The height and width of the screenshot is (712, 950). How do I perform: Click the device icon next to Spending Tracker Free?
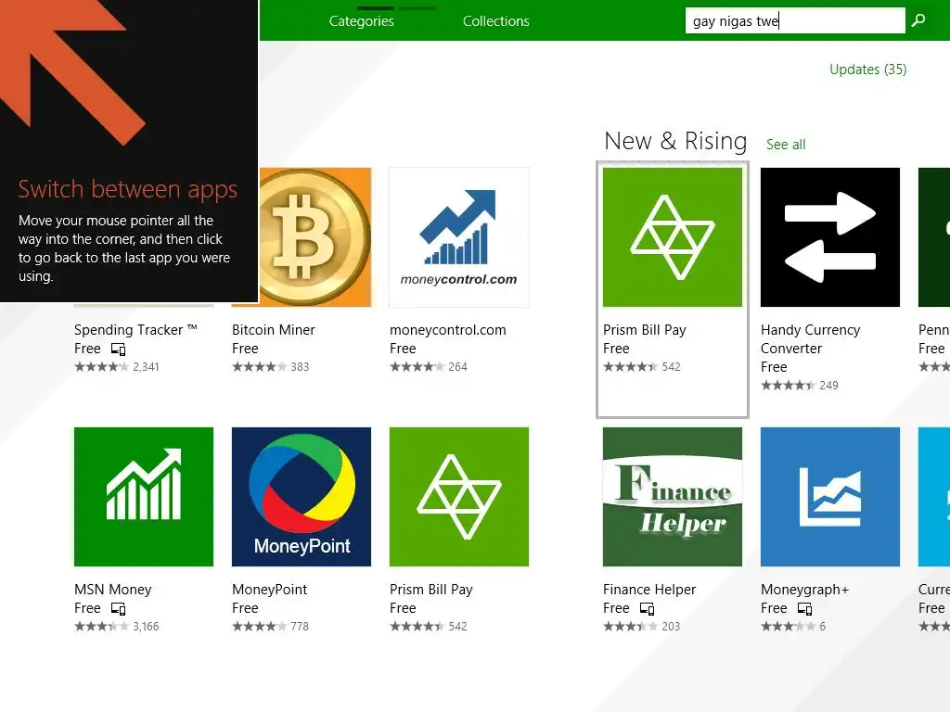118,349
